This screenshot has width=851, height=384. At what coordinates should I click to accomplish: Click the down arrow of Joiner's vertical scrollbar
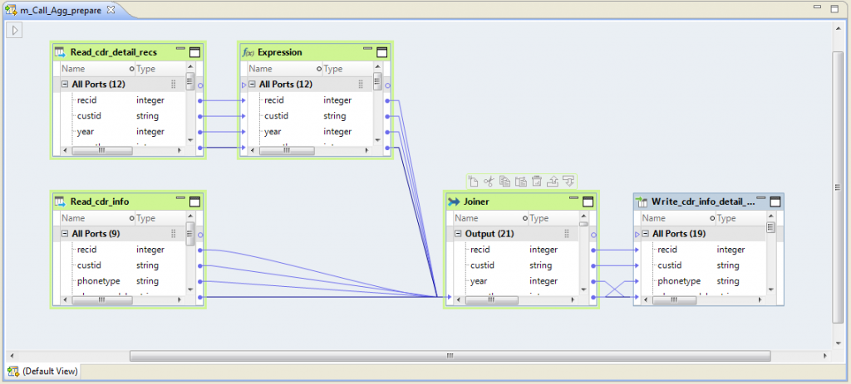click(583, 289)
